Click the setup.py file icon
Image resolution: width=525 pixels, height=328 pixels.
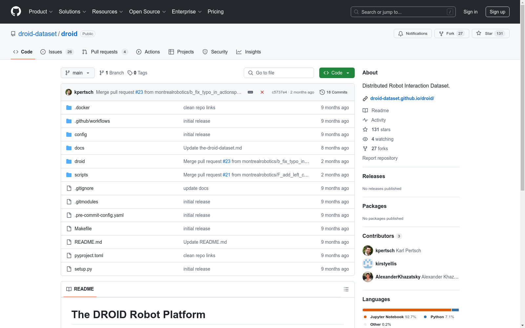[69, 269]
